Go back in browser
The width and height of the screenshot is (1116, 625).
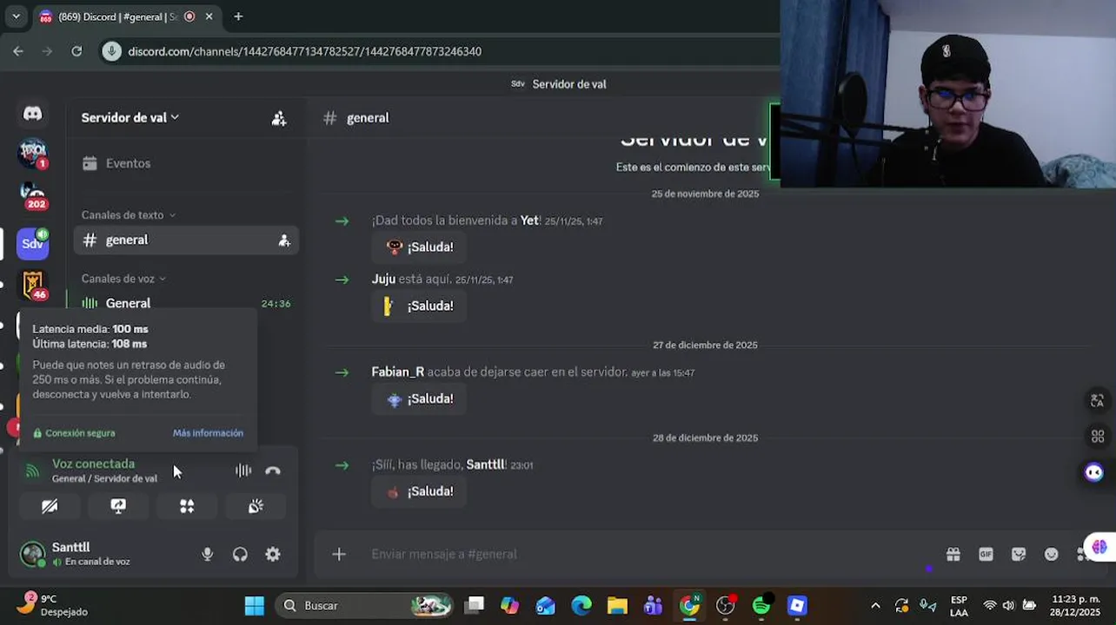coord(18,51)
